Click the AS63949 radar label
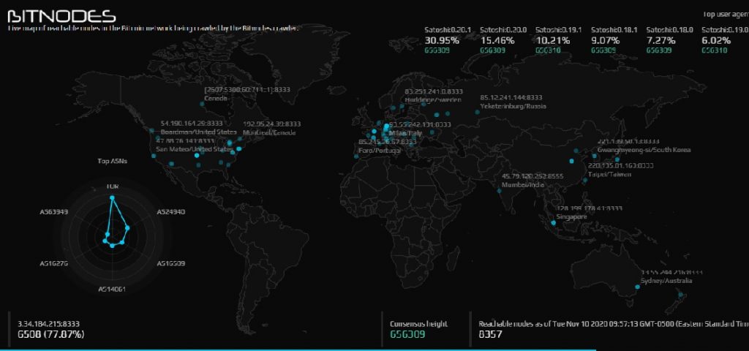 53,211
